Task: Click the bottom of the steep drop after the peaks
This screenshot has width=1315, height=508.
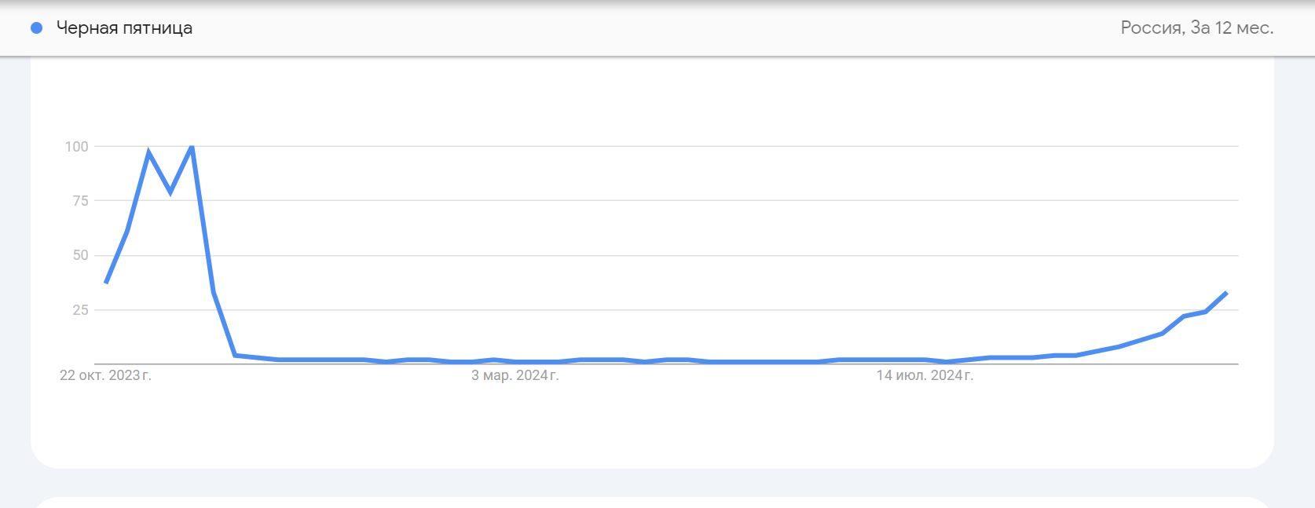Action: click(x=235, y=355)
